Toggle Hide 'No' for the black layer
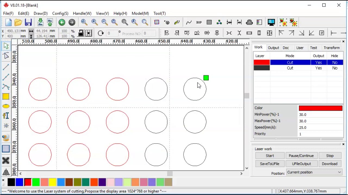348x195 pixels. point(335,68)
